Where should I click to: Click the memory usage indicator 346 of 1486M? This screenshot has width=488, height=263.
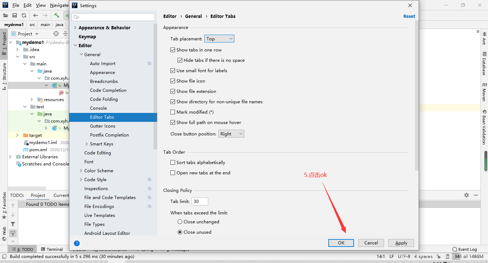(469, 257)
